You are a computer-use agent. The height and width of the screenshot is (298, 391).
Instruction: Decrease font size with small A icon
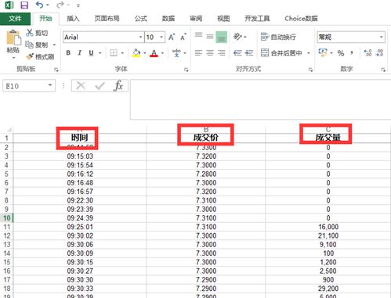pyautogui.click(x=183, y=37)
